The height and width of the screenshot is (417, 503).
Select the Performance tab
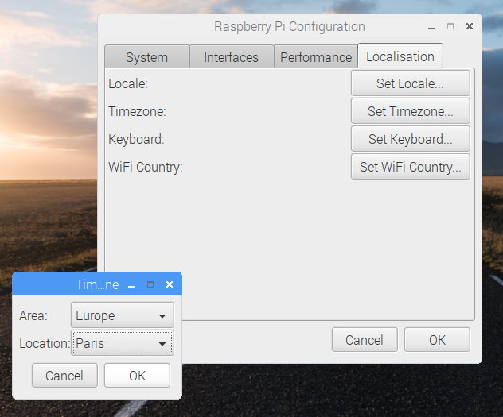click(316, 57)
